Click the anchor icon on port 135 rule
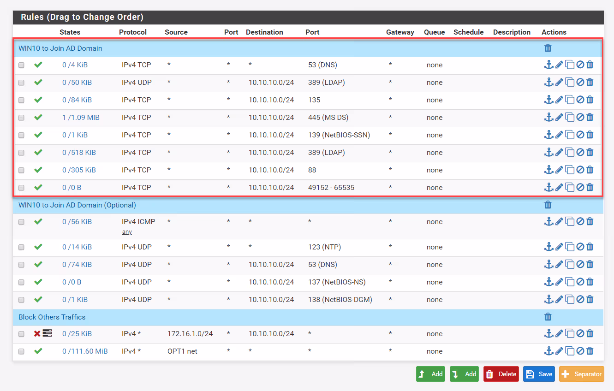Screen dimensions: 614x391 548,100
